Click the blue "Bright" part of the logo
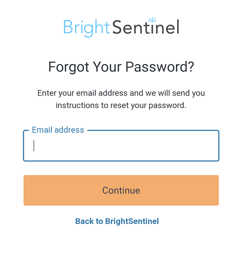The height and width of the screenshot is (253, 242). pos(87,28)
